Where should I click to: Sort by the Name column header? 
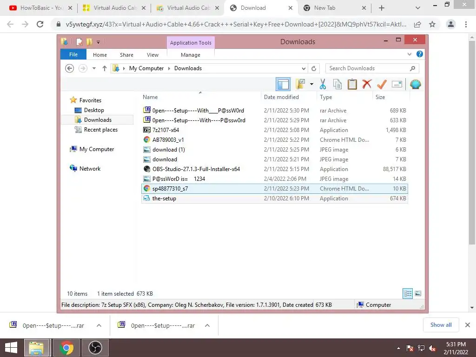coord(150,97)
